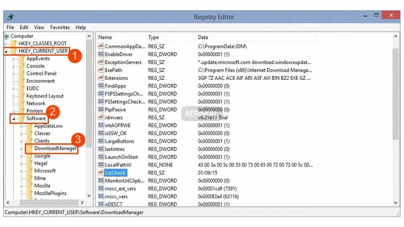Select the AppDataLow key in tree
This screenshot has height=227, width=404.
click(x=49, y=126)
